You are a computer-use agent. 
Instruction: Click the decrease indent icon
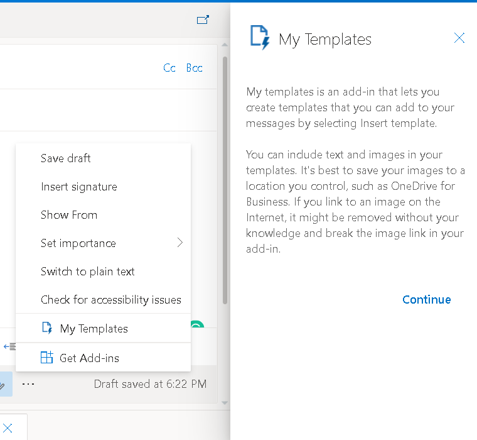(9, 346)
